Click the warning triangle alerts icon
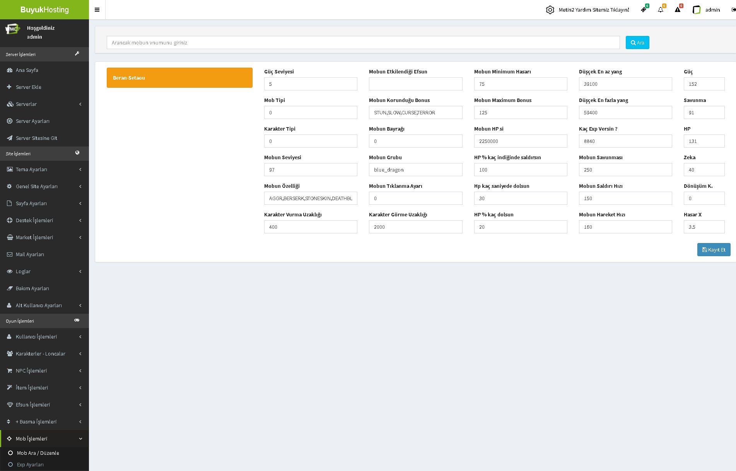This screenshot has height=471, width=736. click(678, 10)
